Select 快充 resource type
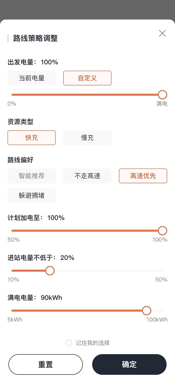This screenshot has width=175, height=386. [31, 138]
